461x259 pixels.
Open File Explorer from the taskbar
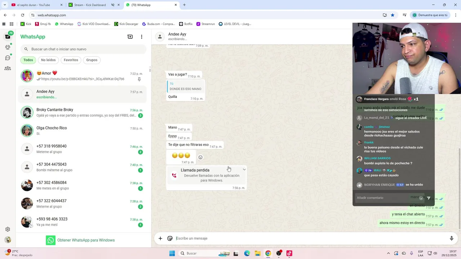(258, 253)
